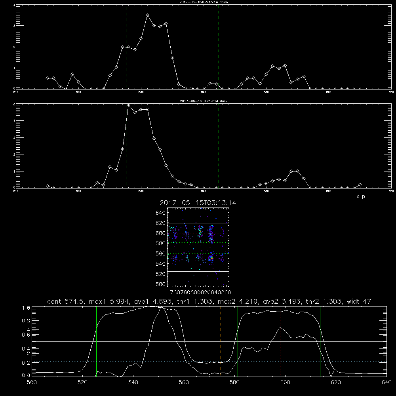Click the '640' x-axis label of bottom plot
The image size is (396, 396).
click(x=386, y=383)
